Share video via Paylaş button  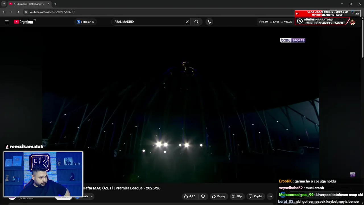[219, 196]
